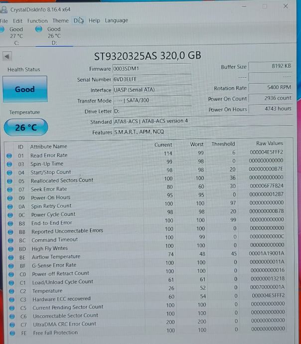301x344 pixels.
Task: Select the model title ST9320325AS 320,0 GB
Action: point(148,56)
